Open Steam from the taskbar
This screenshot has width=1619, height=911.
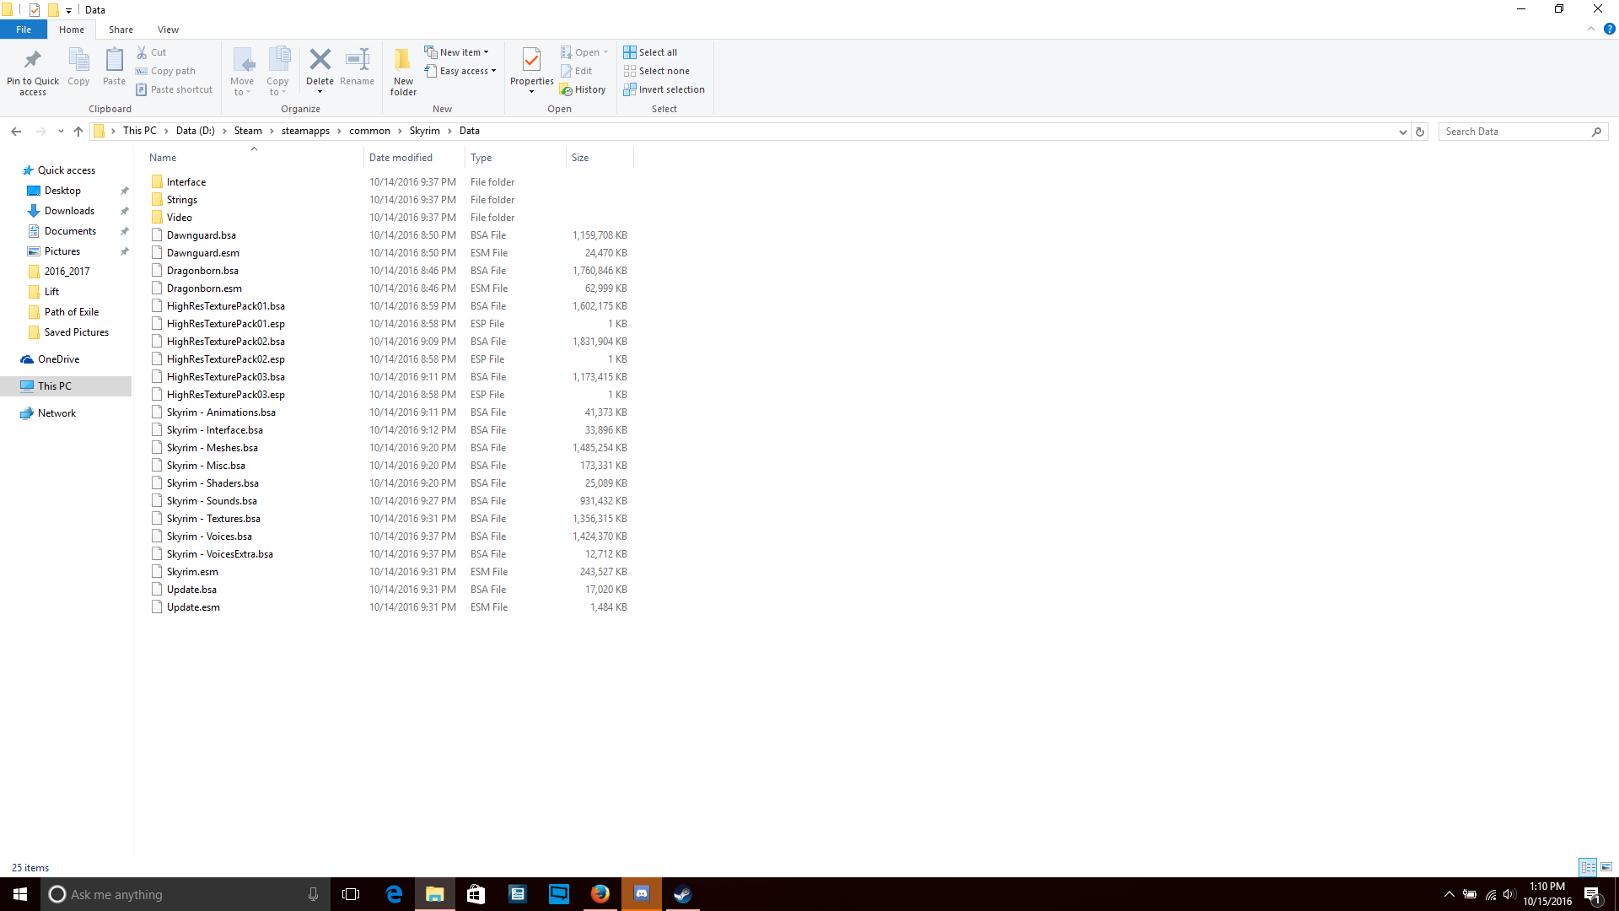[x=682, y=894]
